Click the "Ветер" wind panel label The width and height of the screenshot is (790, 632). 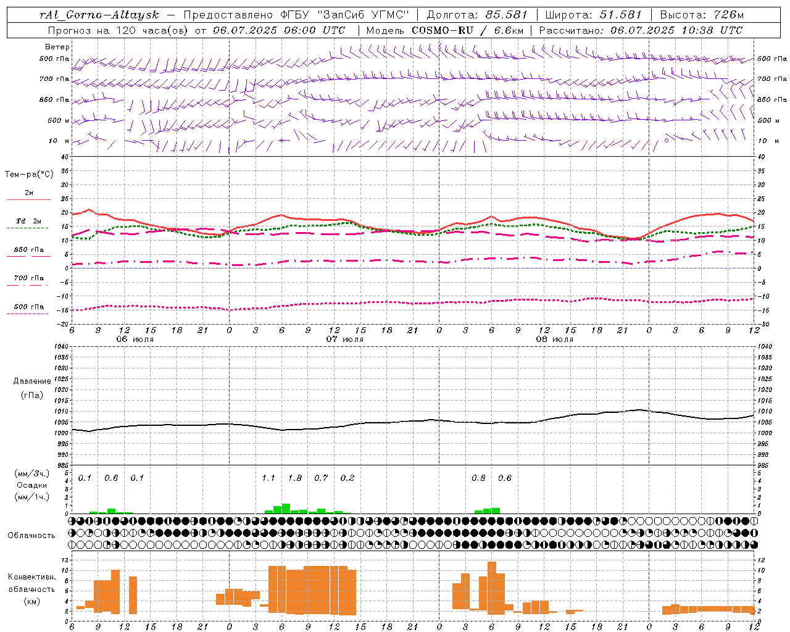[x=57, y=47]
